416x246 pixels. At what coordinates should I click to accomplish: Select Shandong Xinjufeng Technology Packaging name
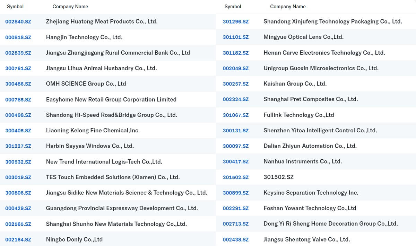tap(333, 21)
